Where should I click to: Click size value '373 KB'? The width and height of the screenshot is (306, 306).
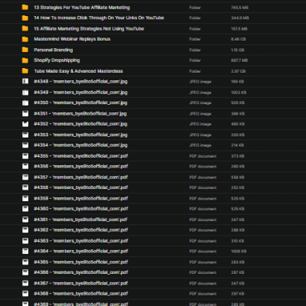(x=238, y=156)
